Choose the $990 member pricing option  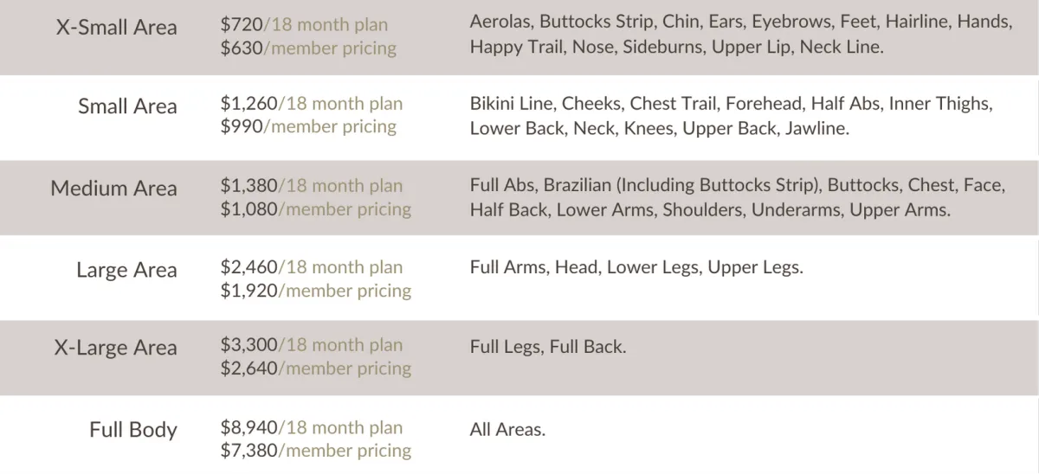click(308, 127)
